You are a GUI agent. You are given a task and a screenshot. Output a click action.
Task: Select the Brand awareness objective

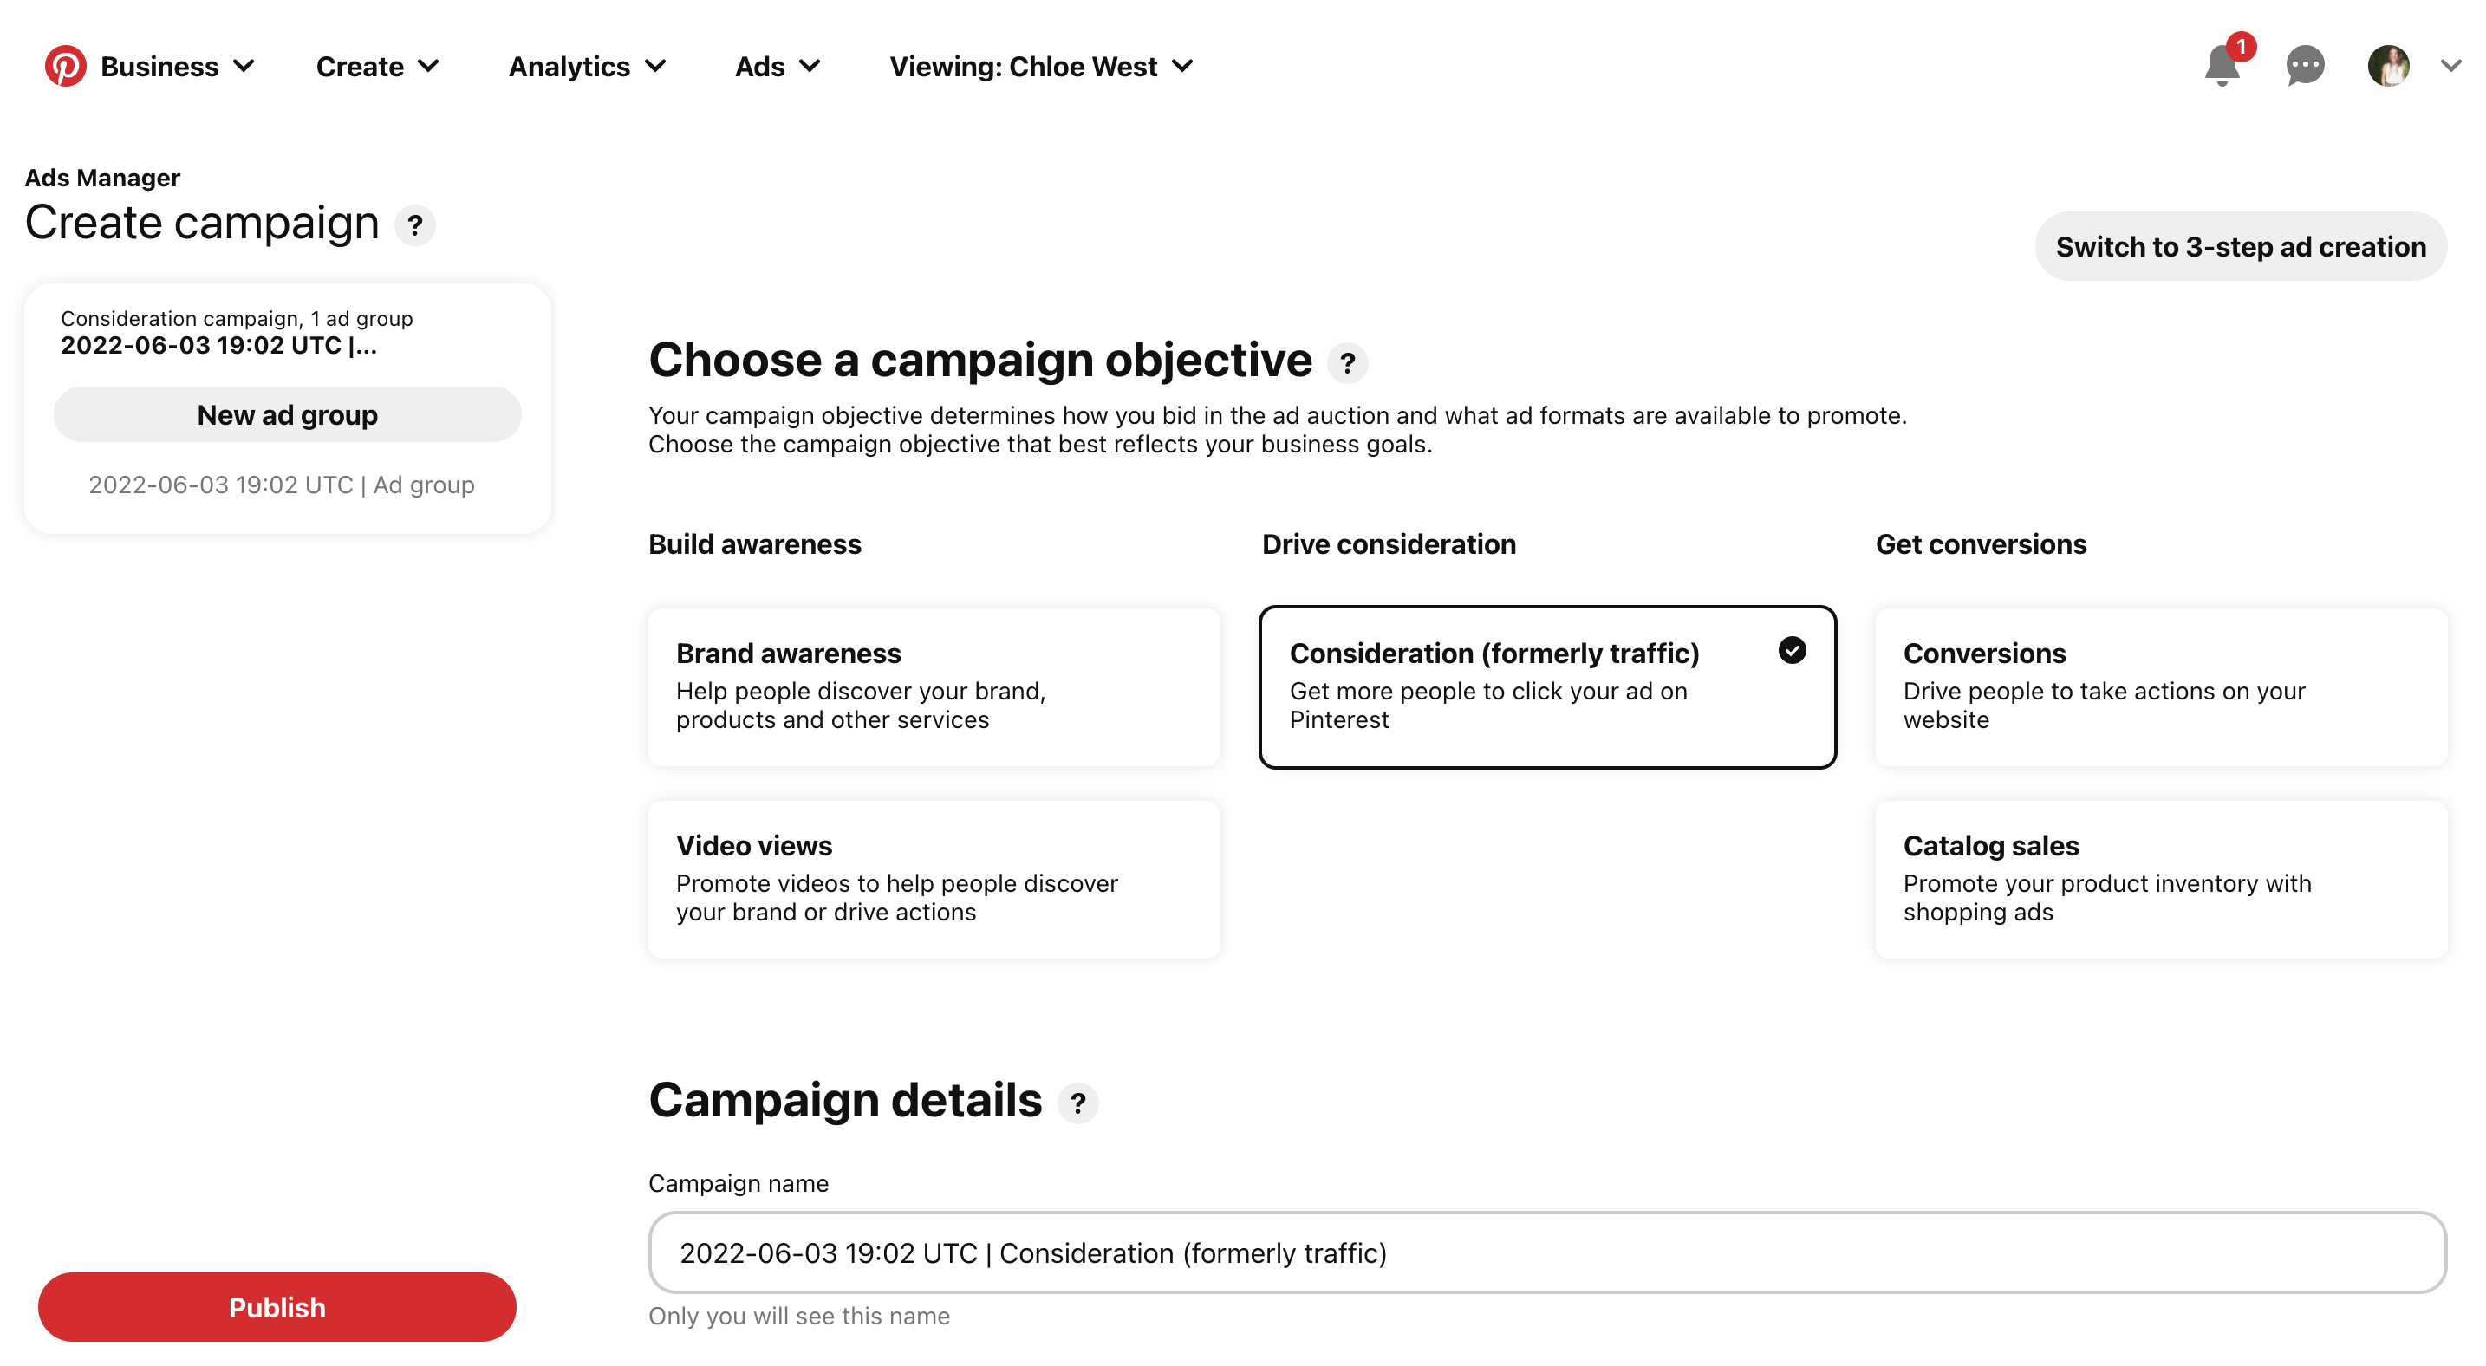pyautogui.click(x=934, y=685)
